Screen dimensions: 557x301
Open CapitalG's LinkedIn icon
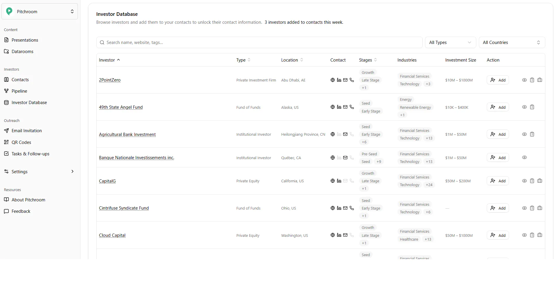point(339,181)
